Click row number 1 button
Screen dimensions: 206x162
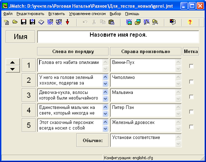pyautogui.click(x=29, y=65)
